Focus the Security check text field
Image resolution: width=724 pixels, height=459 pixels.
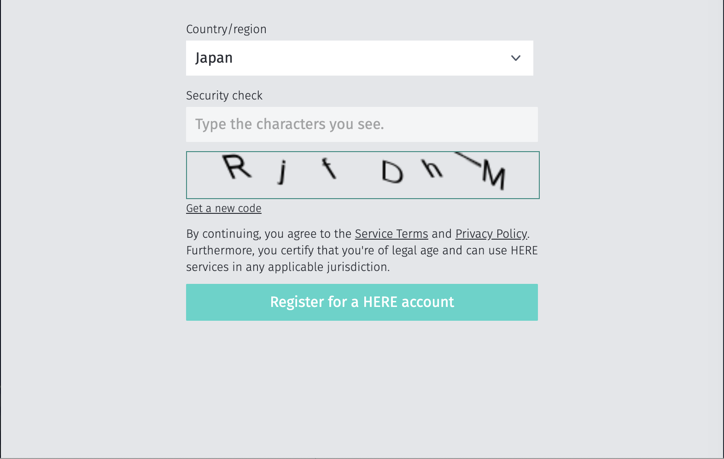[x=362, y=124]
